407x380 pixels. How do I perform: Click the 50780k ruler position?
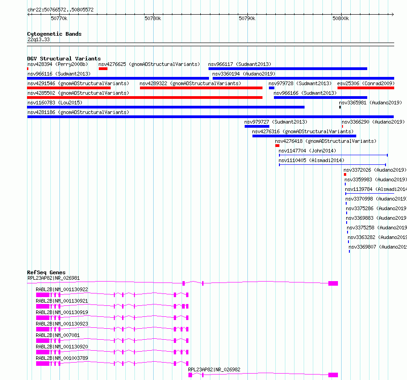153,18
